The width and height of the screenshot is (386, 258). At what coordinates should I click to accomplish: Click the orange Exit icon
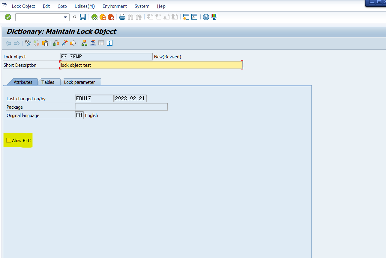[x=103, y=17]
